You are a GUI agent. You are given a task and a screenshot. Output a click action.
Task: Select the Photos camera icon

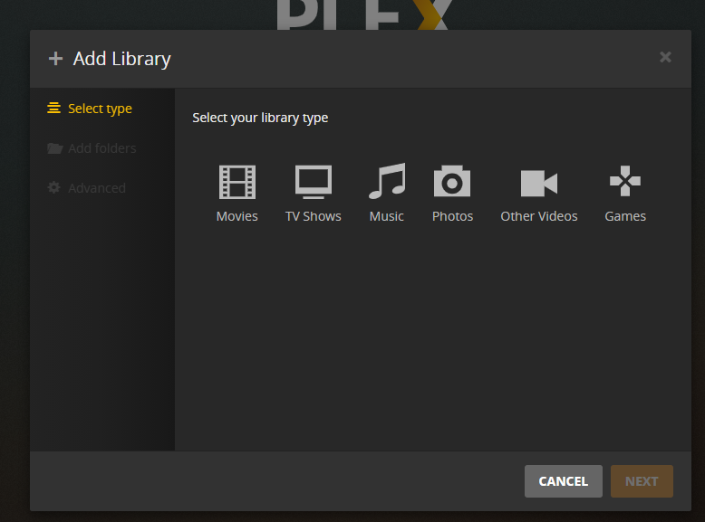tap(452, 181)
